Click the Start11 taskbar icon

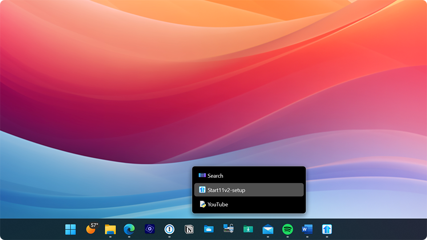[327, 229]
